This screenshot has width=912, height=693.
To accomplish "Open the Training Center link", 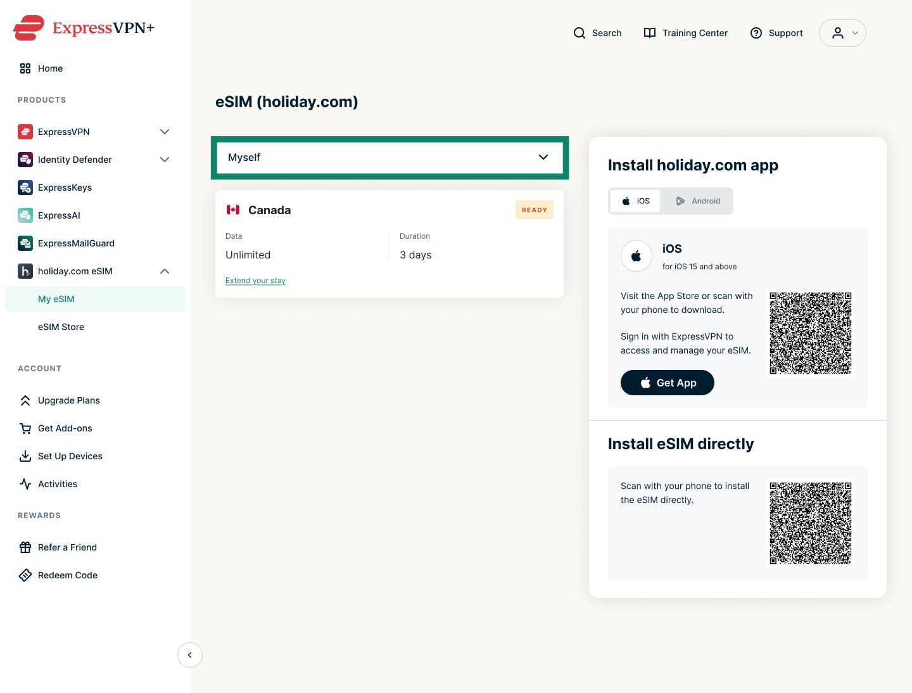I will pos(695,33).
